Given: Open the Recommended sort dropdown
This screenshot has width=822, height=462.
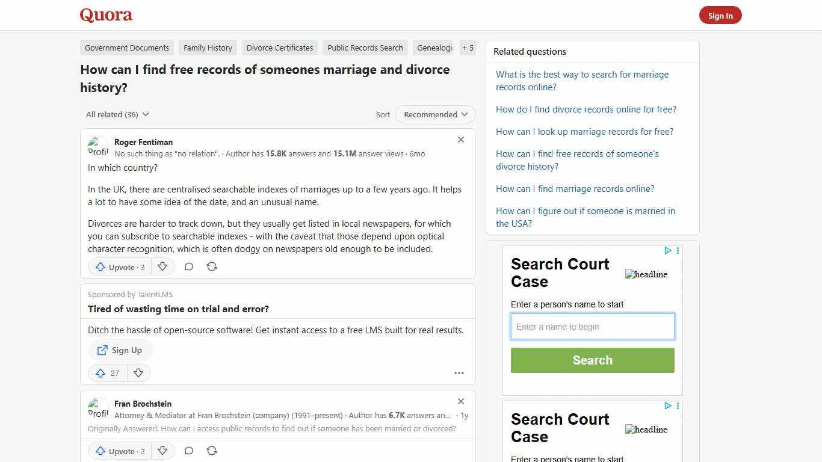Looking at the screenshot, I should tap(434, 114).
